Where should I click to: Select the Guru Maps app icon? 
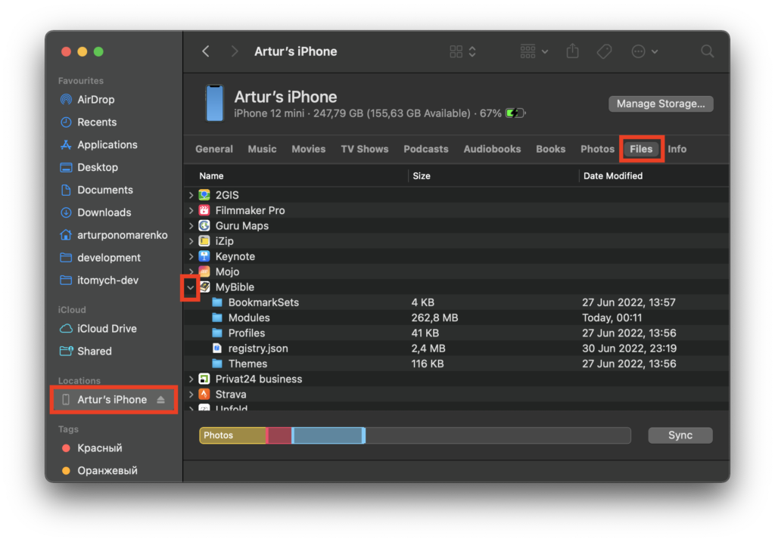(x=204, y=226)
